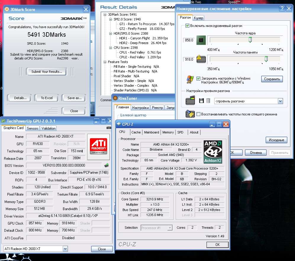Open the About tab in CPU-Z
Viewport: 295px width, 261px height.
(x=194, y=132)
